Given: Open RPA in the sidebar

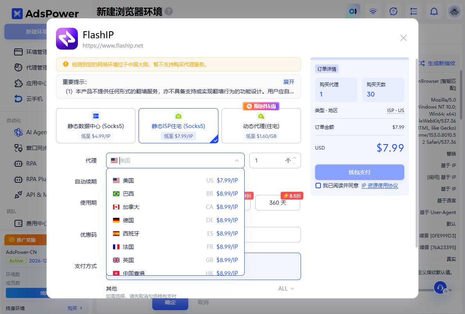Looking at the screenshot, I should point(25,164).
